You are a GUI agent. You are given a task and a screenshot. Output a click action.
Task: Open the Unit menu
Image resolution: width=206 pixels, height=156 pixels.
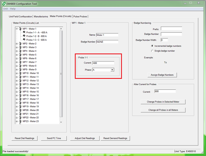pos(5,9)
